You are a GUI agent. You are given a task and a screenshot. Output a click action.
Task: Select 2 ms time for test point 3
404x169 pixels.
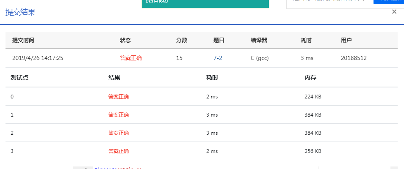tap(212, 151)
